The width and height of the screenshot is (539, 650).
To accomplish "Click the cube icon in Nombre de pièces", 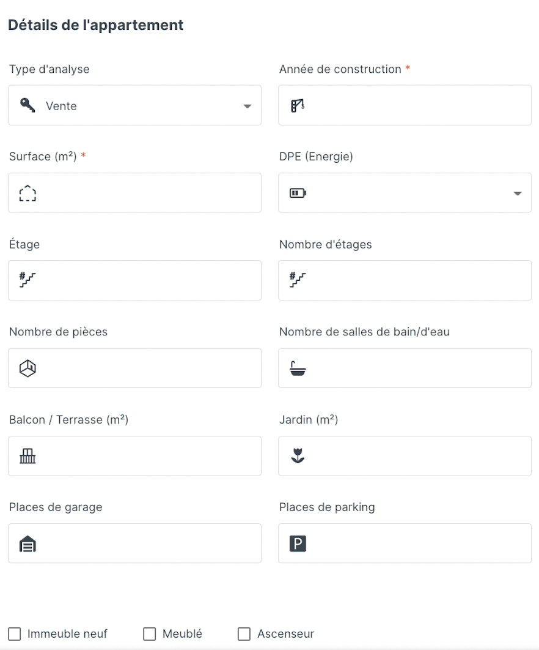I will click(x=28, y=368).
